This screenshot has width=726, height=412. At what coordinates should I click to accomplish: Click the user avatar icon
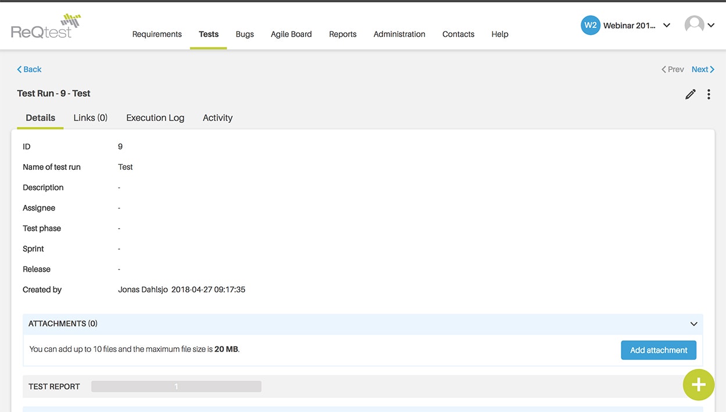pos(694,25)
